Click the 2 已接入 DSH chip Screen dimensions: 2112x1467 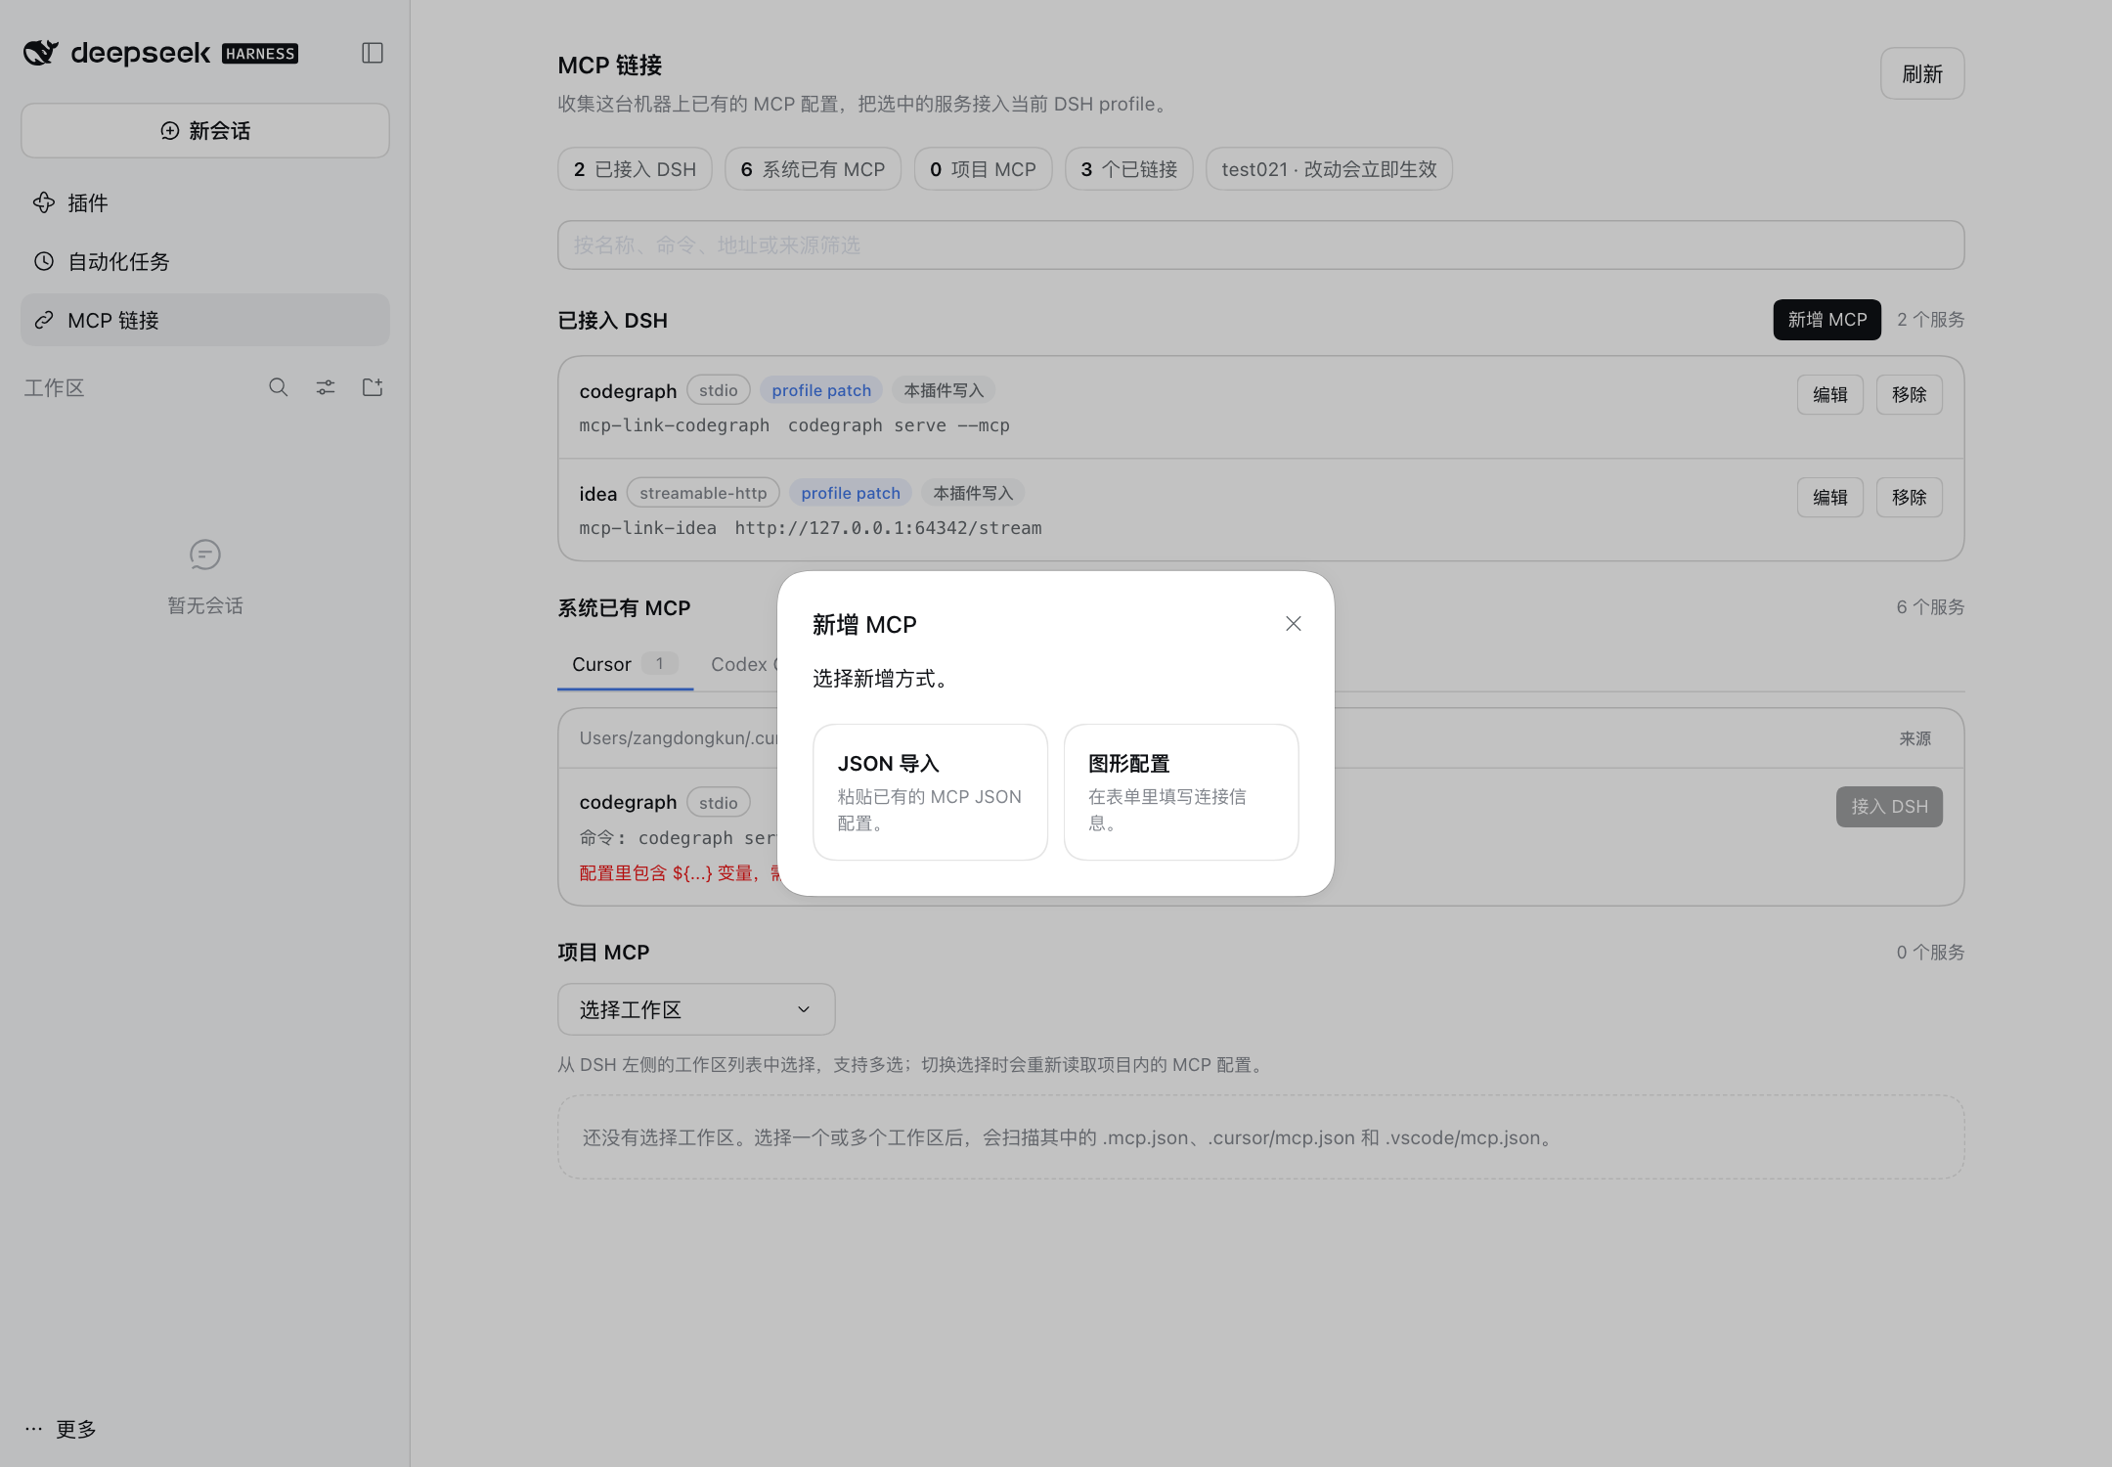pyautogui.click(x=635, y=169)
